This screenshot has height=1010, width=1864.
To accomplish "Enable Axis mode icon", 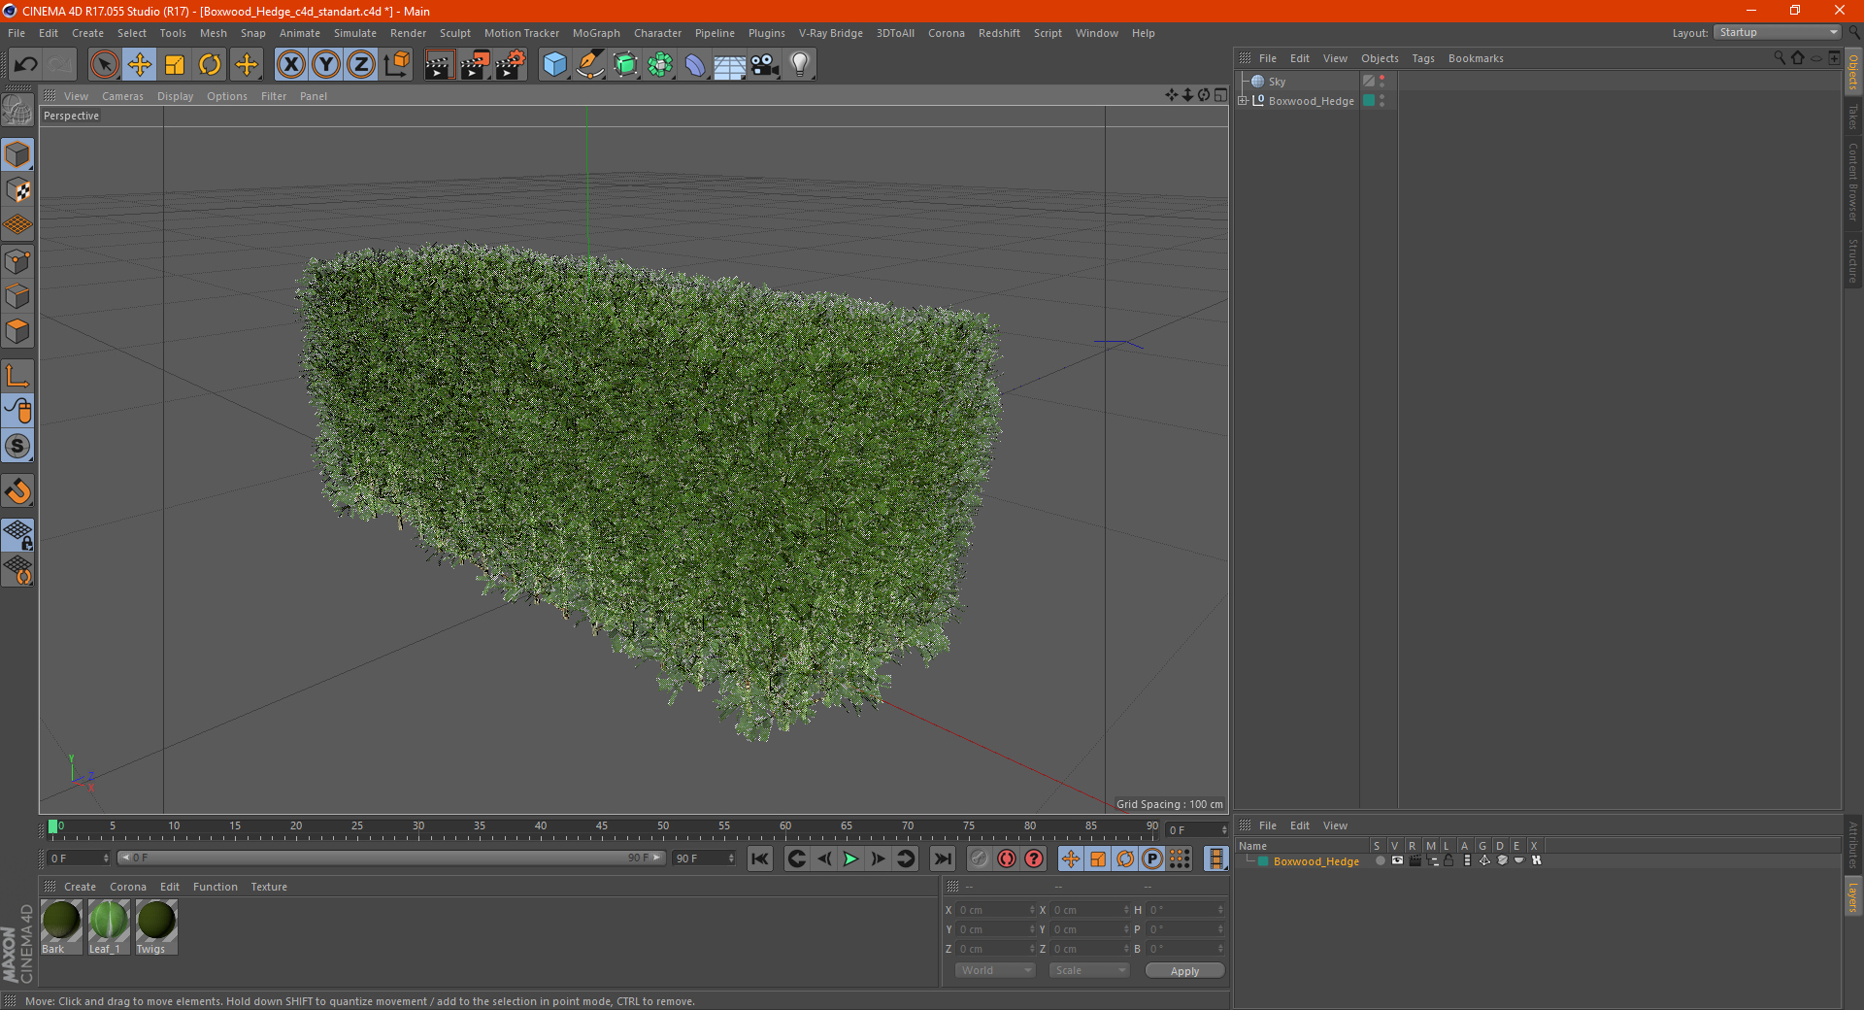I will tap(17, 376).
